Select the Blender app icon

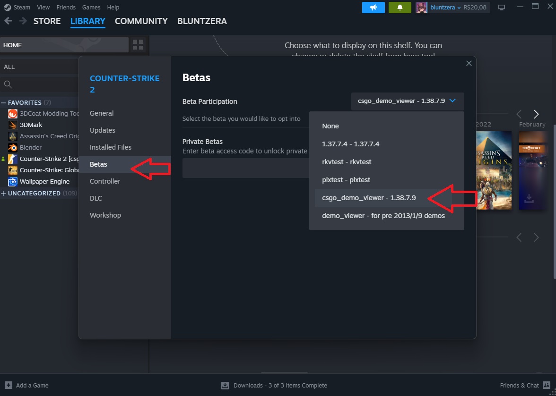click(12, 148)
